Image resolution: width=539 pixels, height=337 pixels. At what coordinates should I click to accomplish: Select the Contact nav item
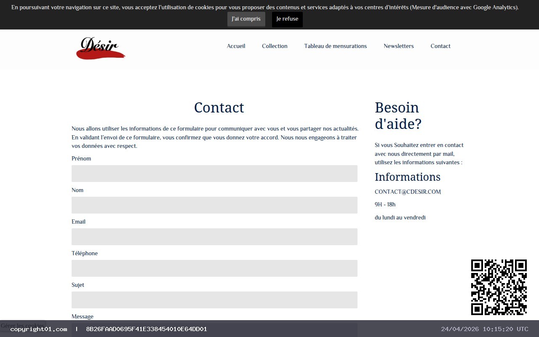click(x=440, y=46)
